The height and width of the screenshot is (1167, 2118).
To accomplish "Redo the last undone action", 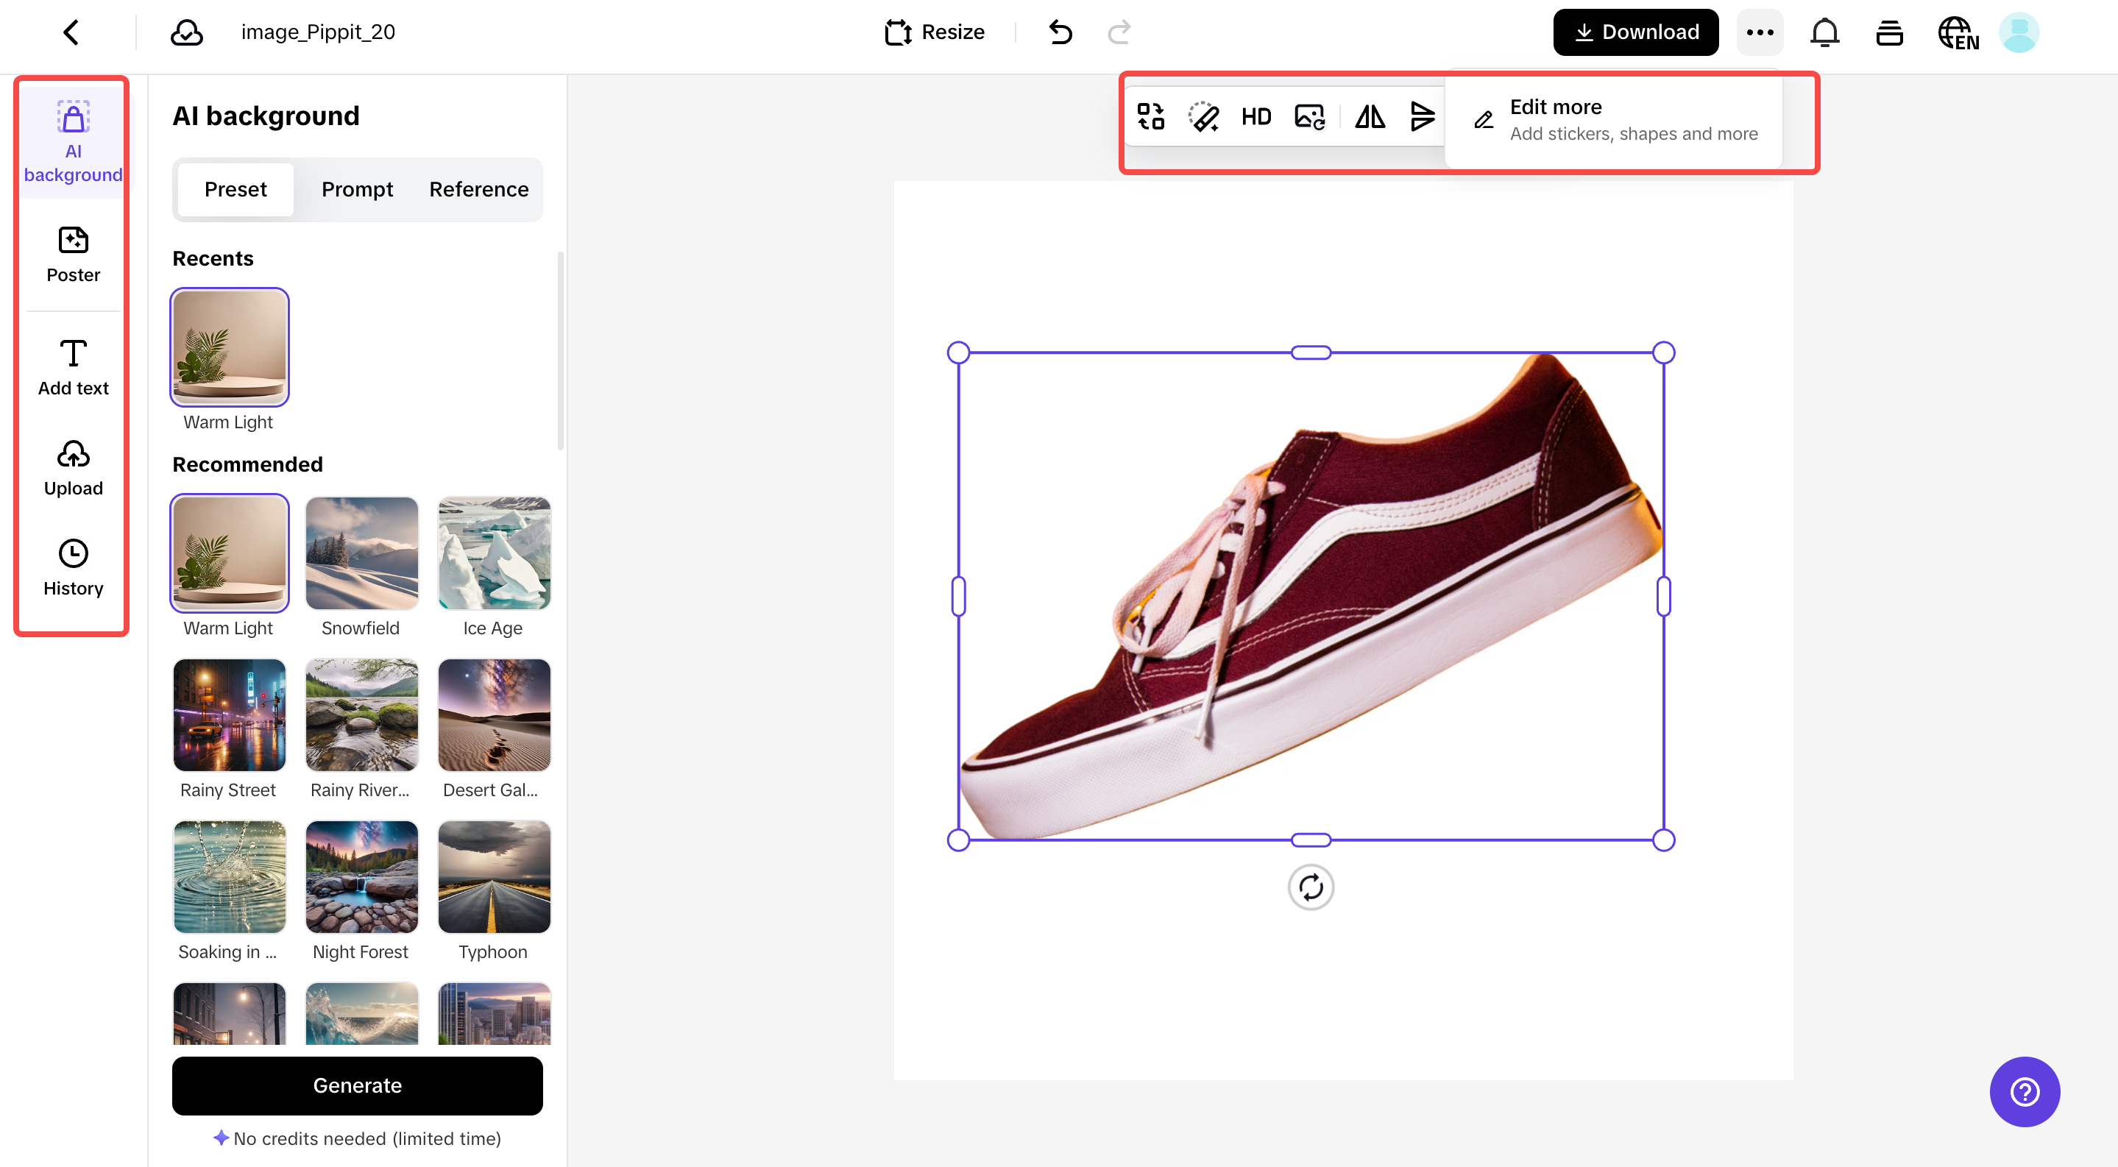I will click(1119, 32).
